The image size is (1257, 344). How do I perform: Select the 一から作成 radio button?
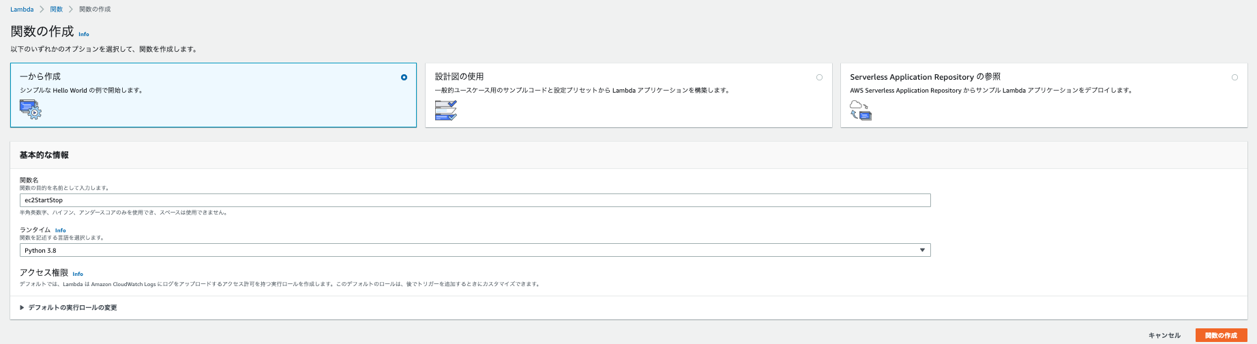(x=404, y=78)
